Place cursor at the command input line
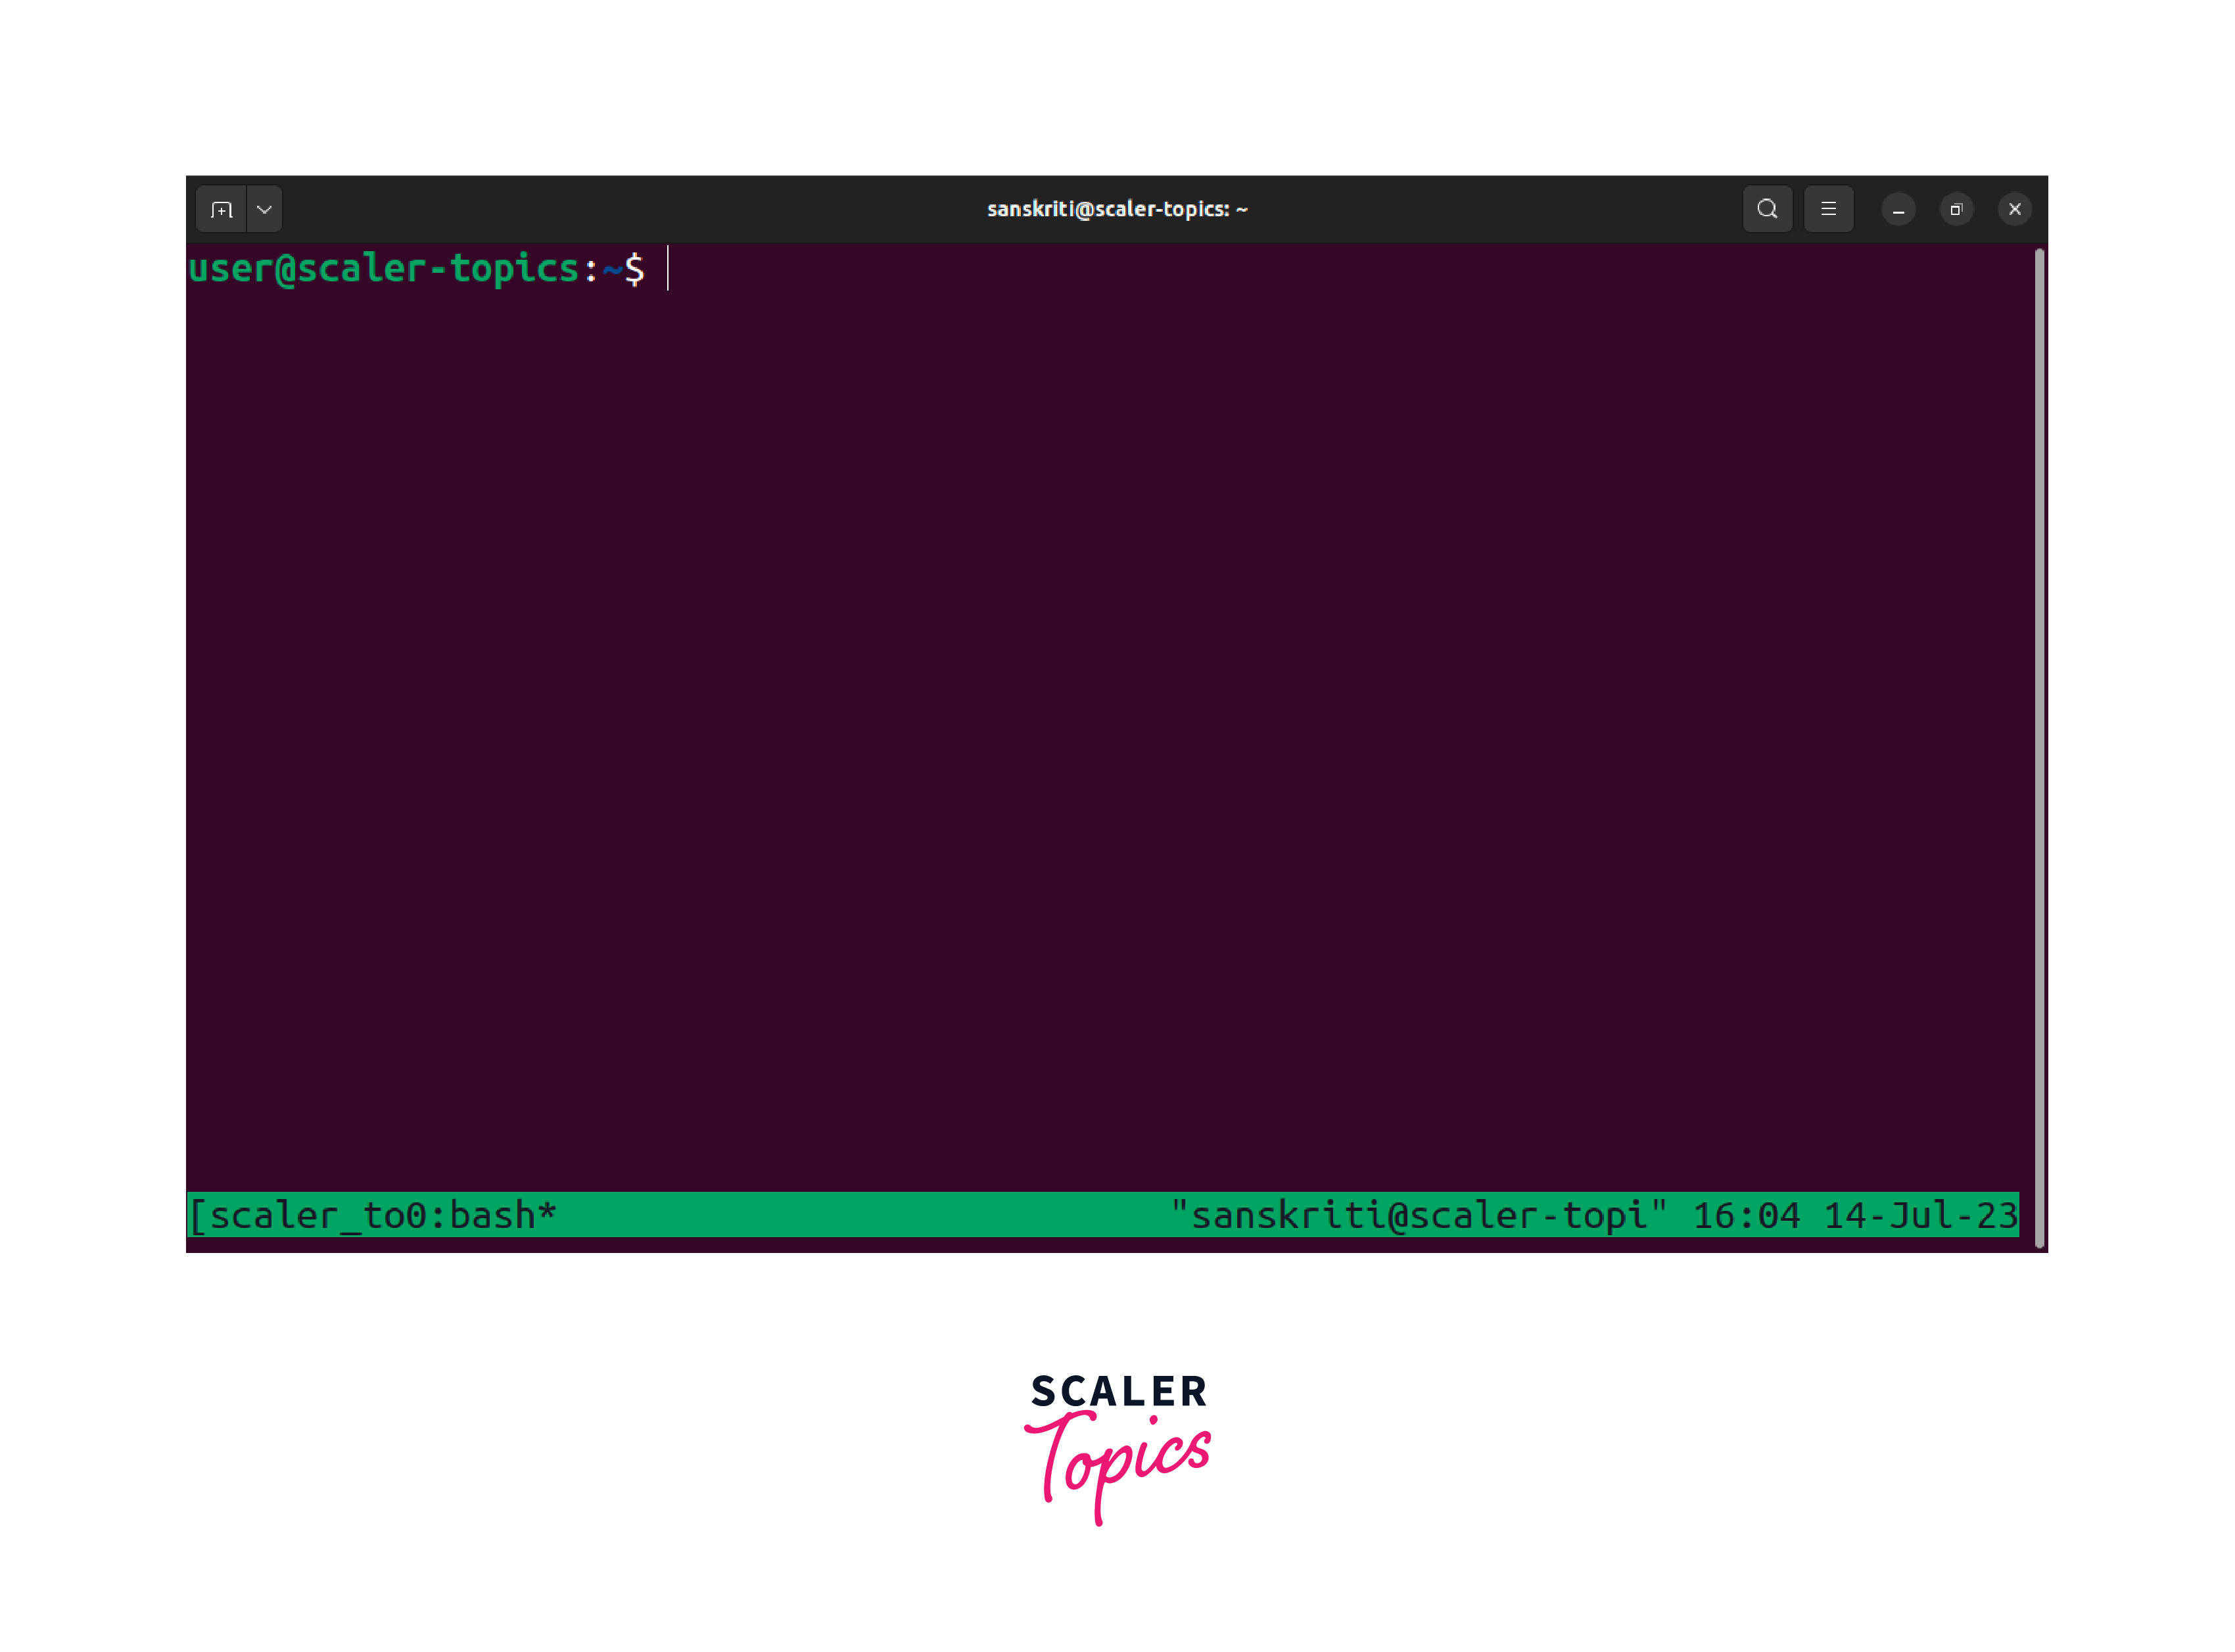The height and width of the screenshot is (1652, 2235). pos(669,269)
